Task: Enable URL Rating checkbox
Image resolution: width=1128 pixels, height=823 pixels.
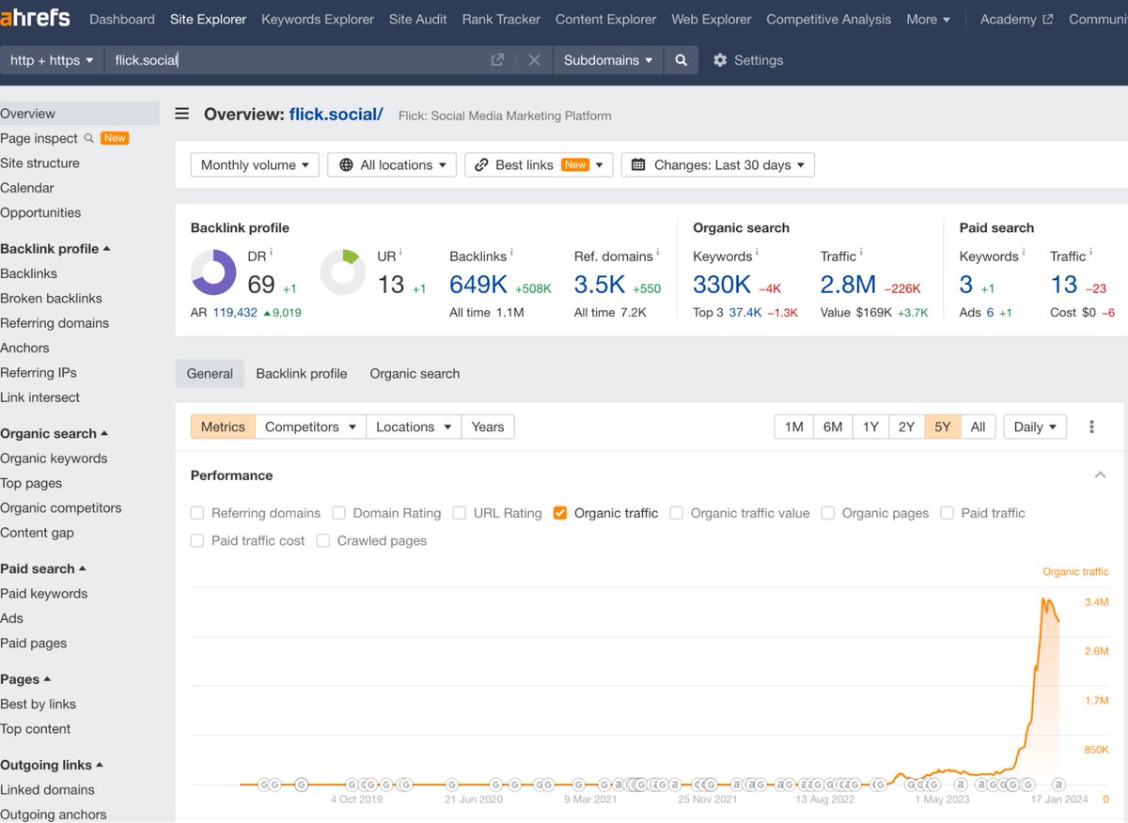Action: click(x=459, y=513)
